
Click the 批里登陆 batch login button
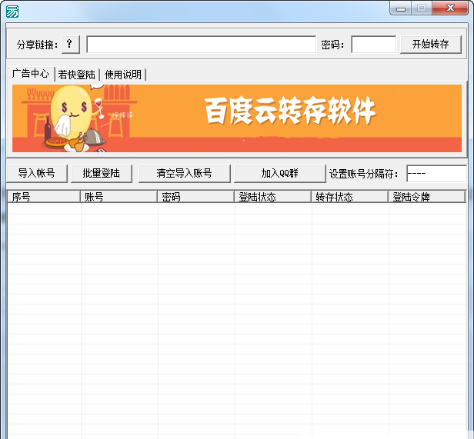pos(102,174)
